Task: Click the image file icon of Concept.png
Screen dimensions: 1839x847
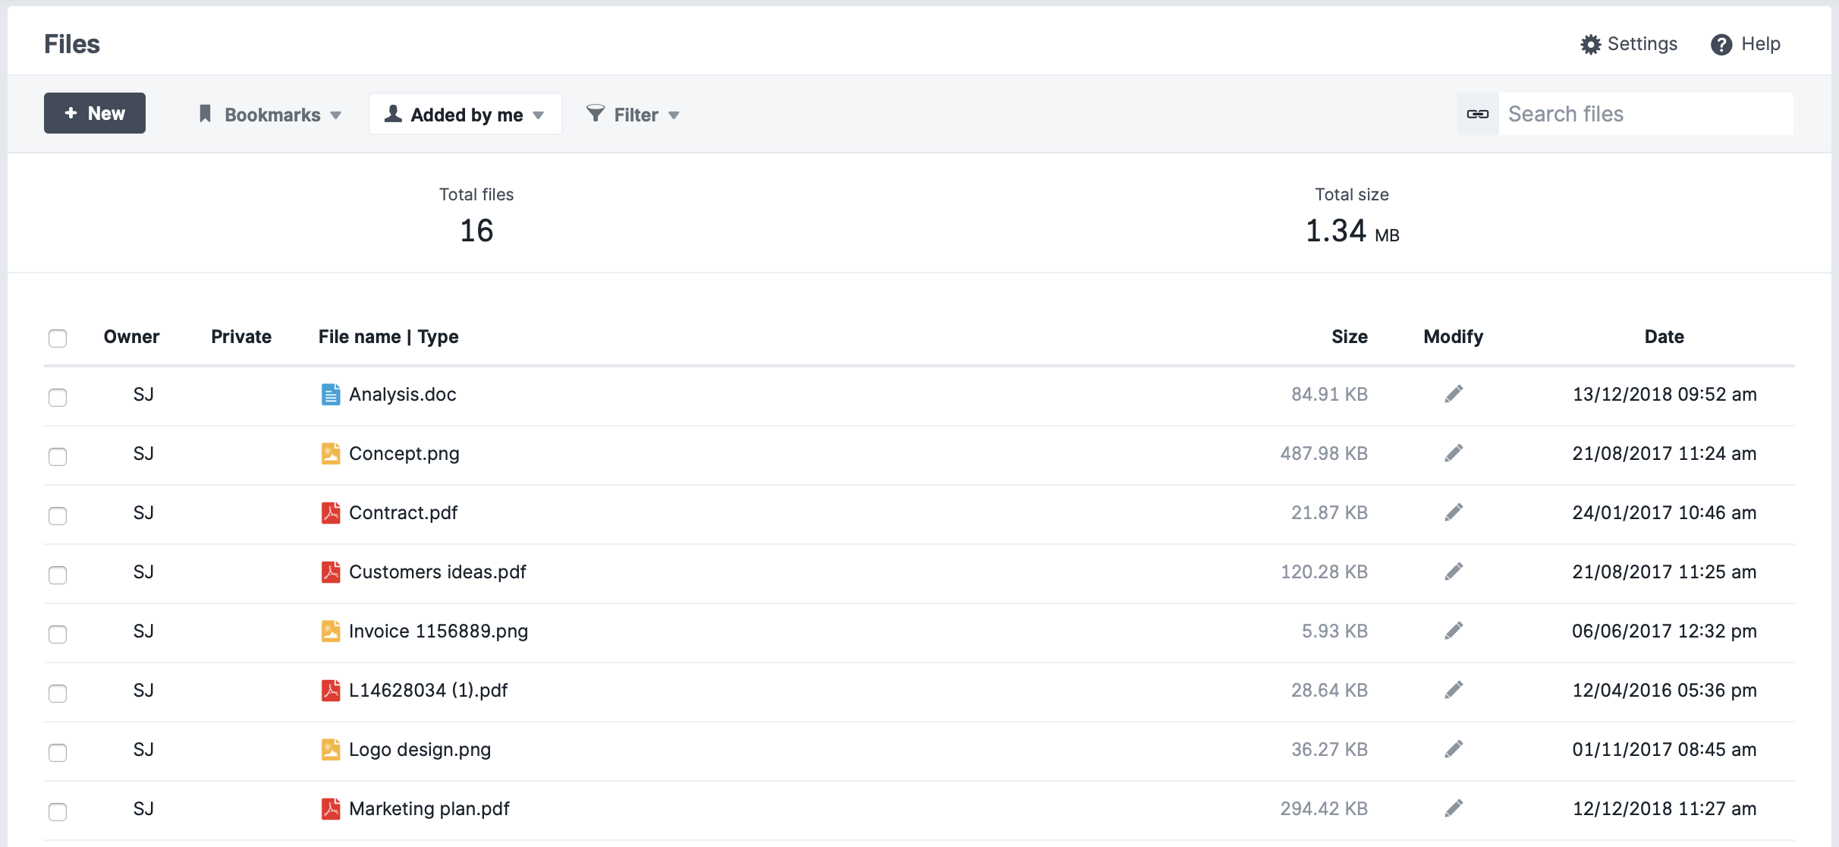Action: click(x=331, y=454)
